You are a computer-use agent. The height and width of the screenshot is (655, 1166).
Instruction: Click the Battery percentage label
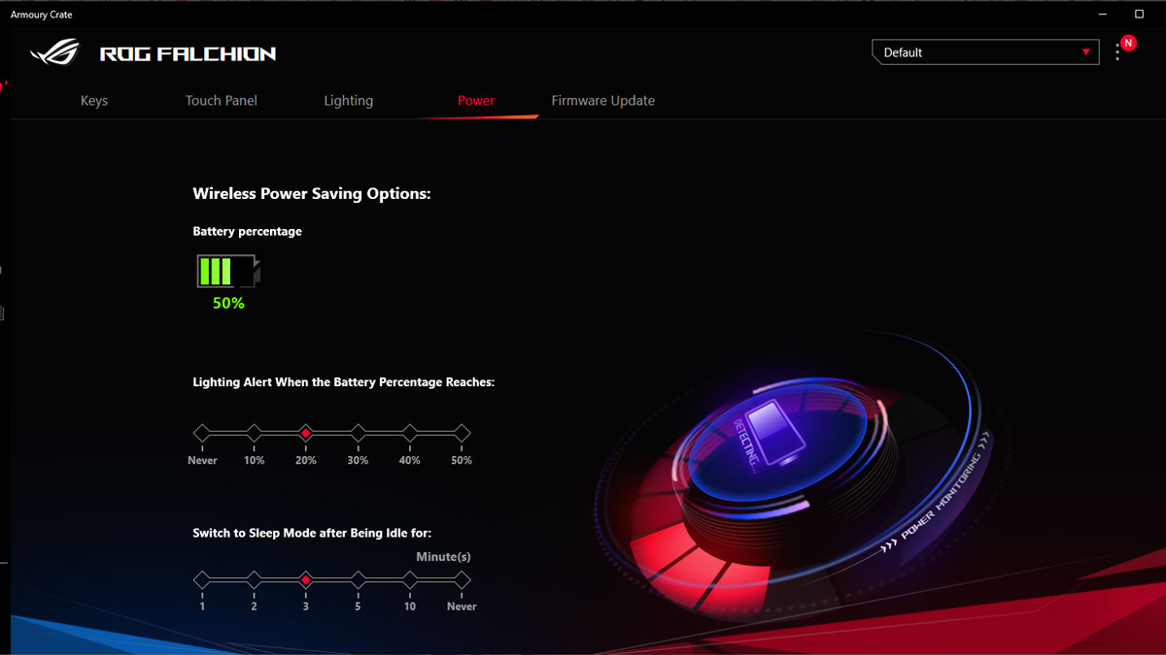[247, 232]
